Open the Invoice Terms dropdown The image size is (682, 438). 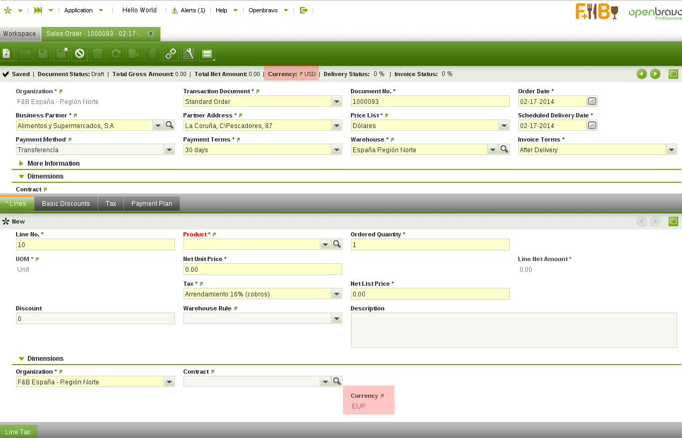[x=671, y=150]
